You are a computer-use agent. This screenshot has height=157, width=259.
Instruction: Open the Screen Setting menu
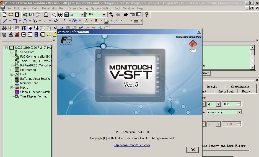(78, 8)
